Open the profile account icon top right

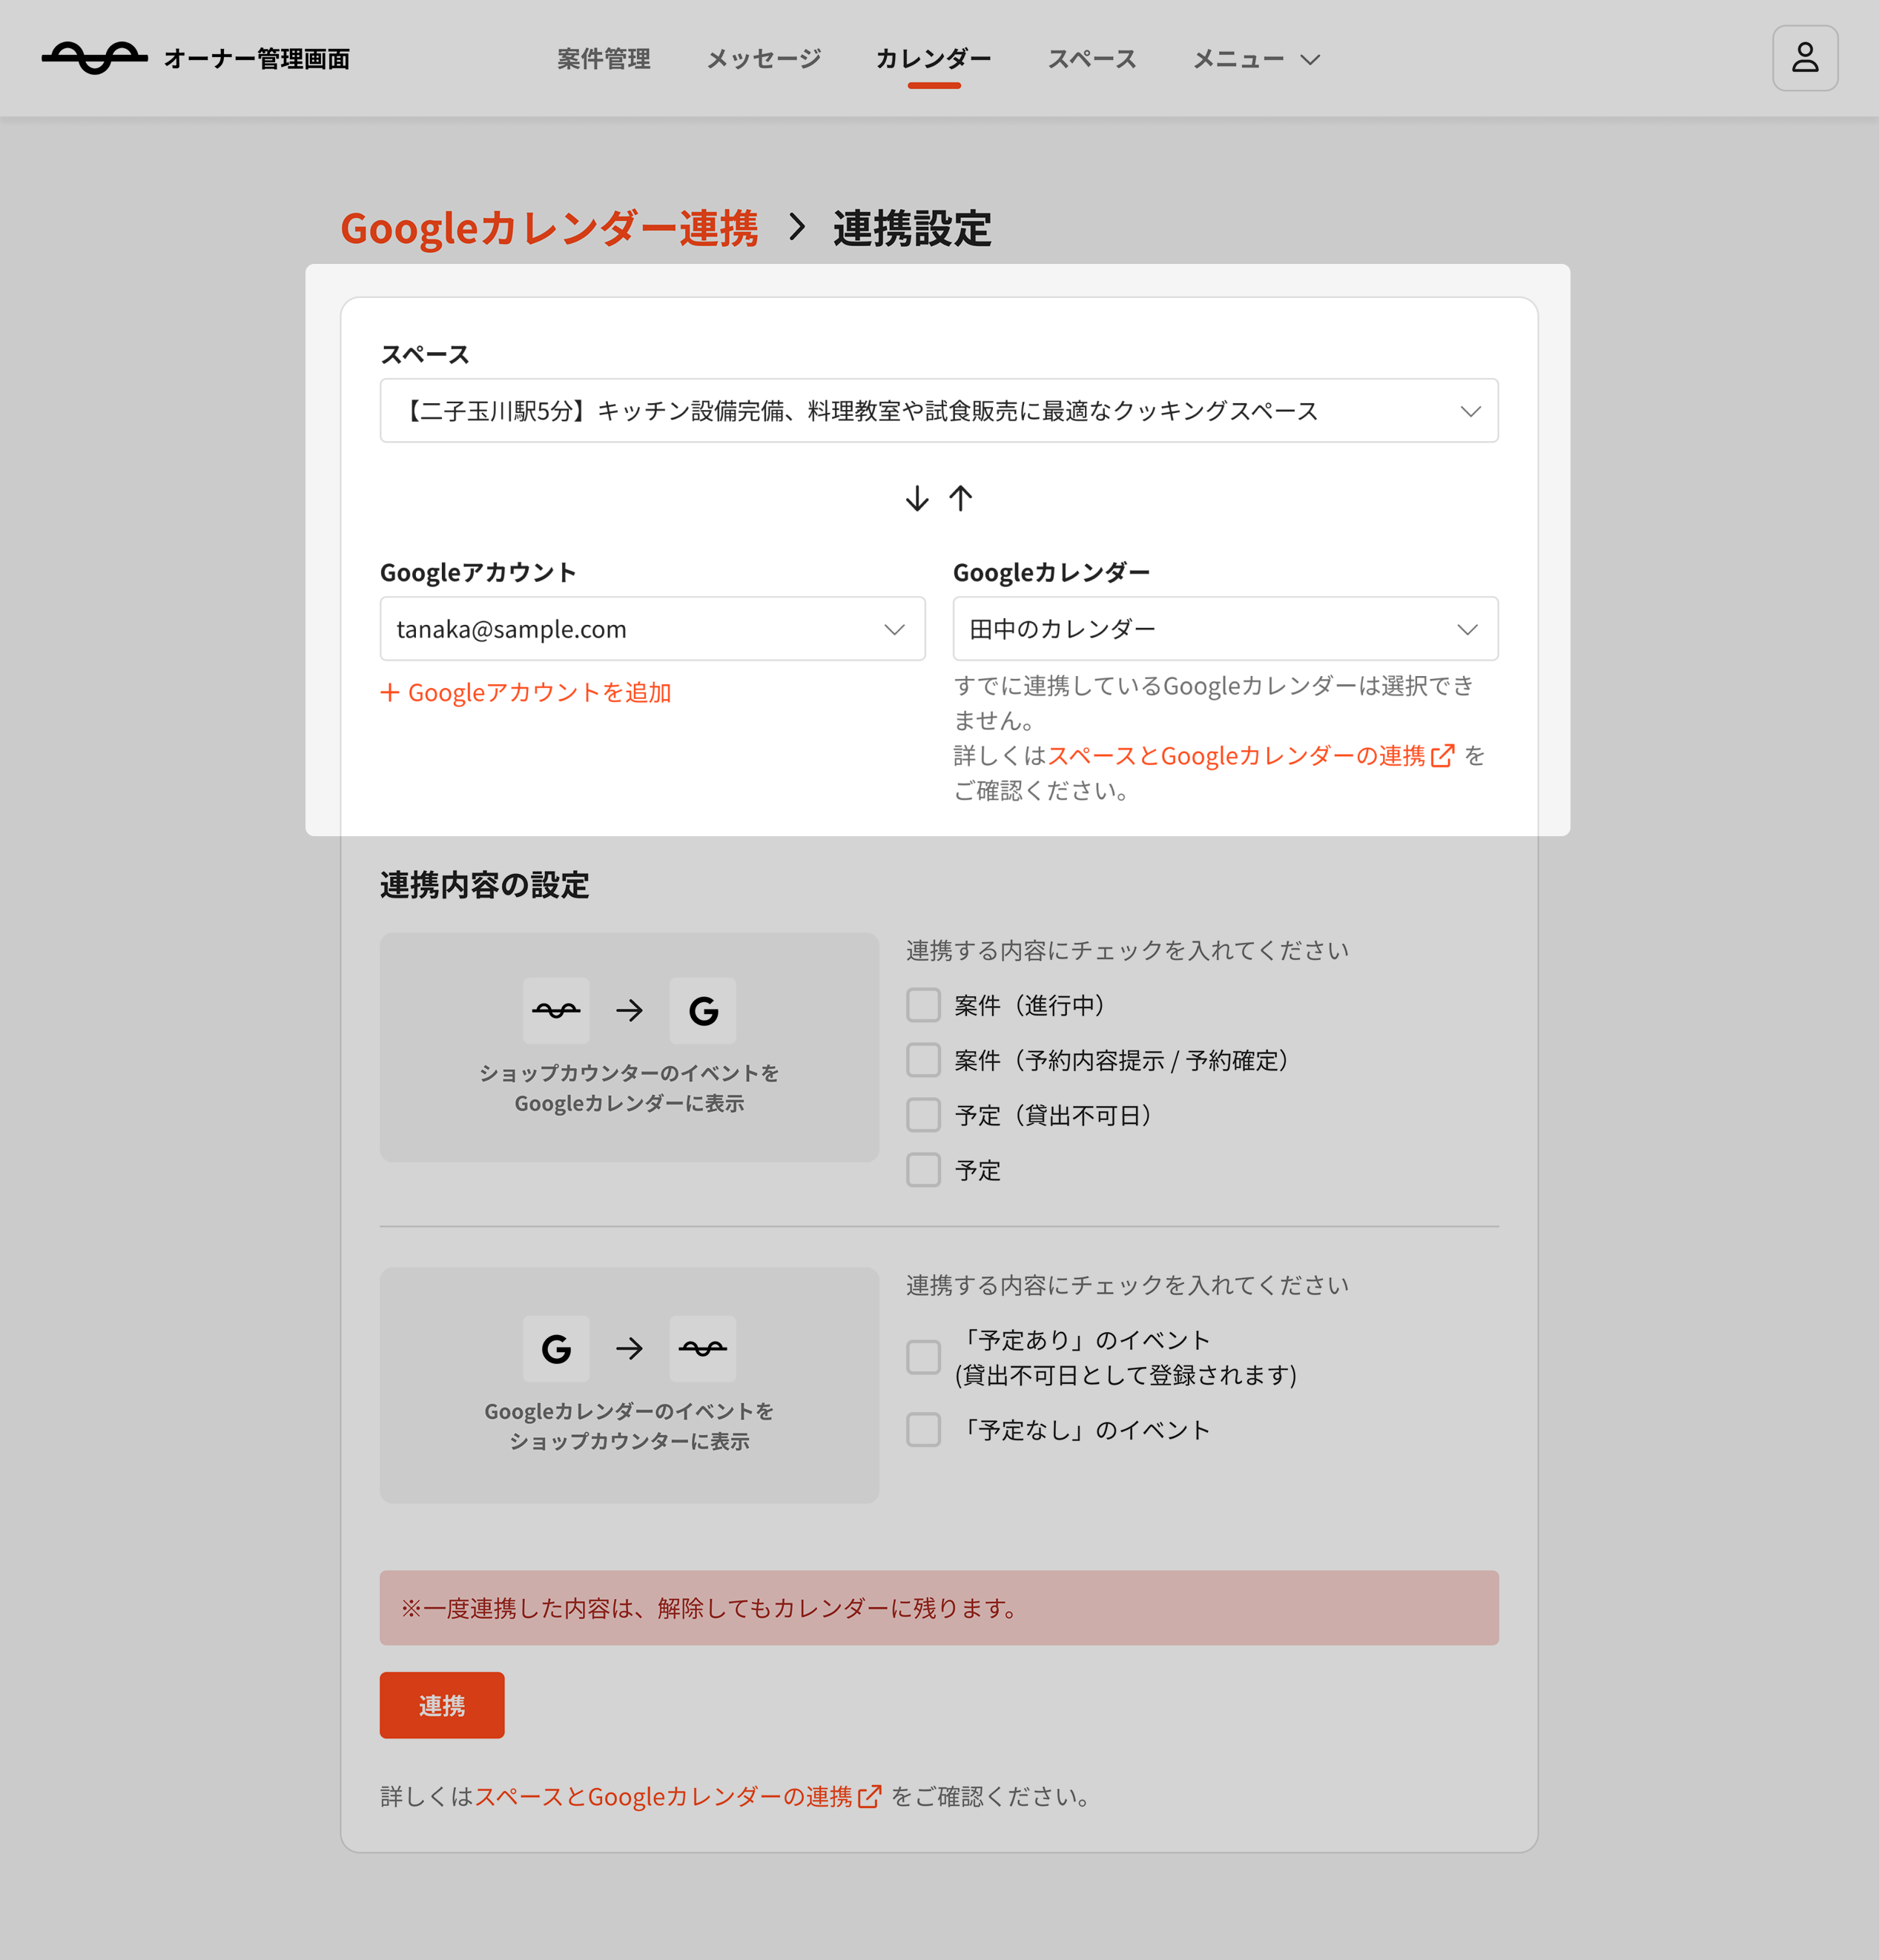(1805, 58)
